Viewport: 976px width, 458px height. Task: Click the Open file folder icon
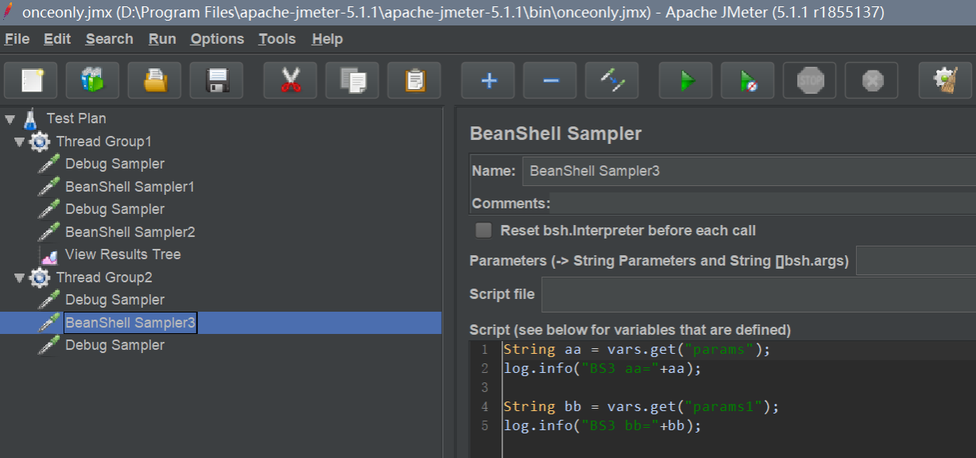point(155,80)
